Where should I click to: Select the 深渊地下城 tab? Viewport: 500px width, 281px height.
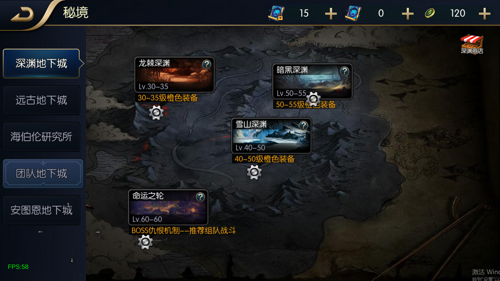coord(42,63)
